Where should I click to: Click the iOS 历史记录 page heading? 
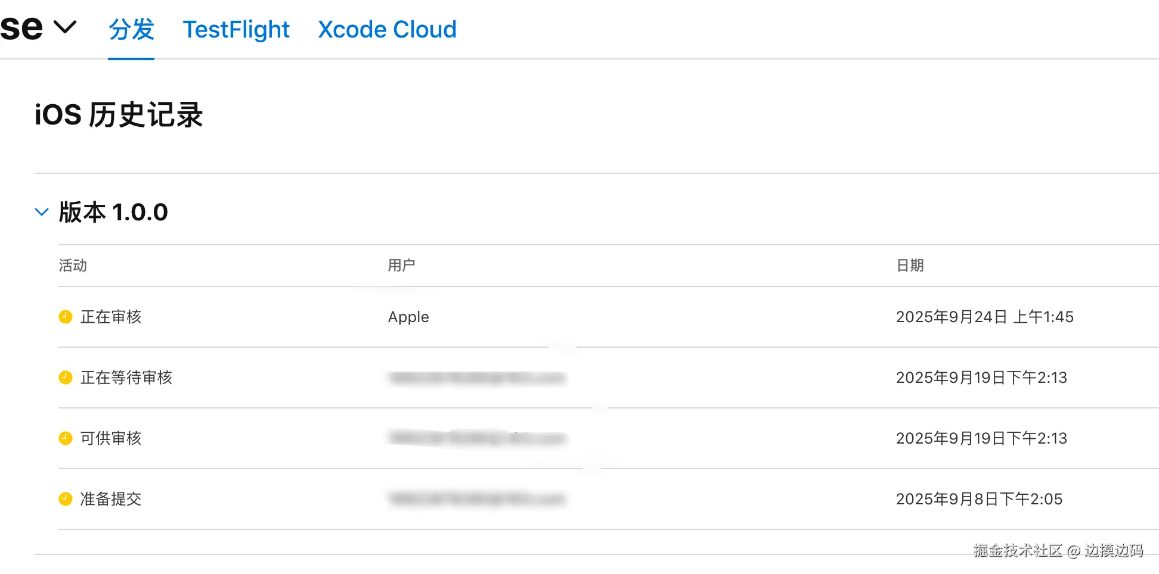pyautogui.click(x=119, y=114)
